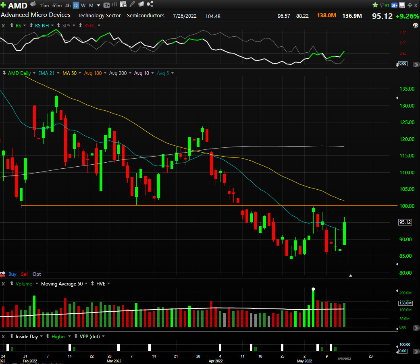Expand the RS NH dropdown arrow
420x364 pixels.
click(x=52, y=25)
